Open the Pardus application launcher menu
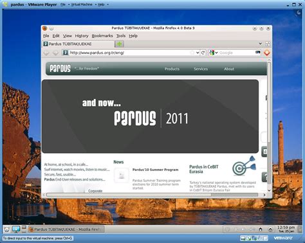Viewport: 305px width, 243px height. click(6, 230)
